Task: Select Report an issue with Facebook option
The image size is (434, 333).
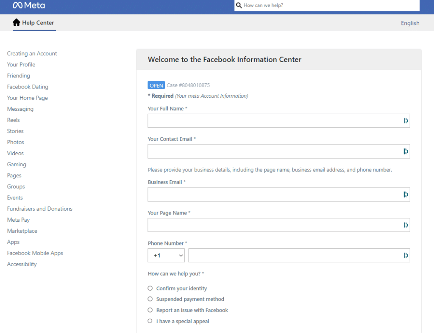Action: pos(150,310)
